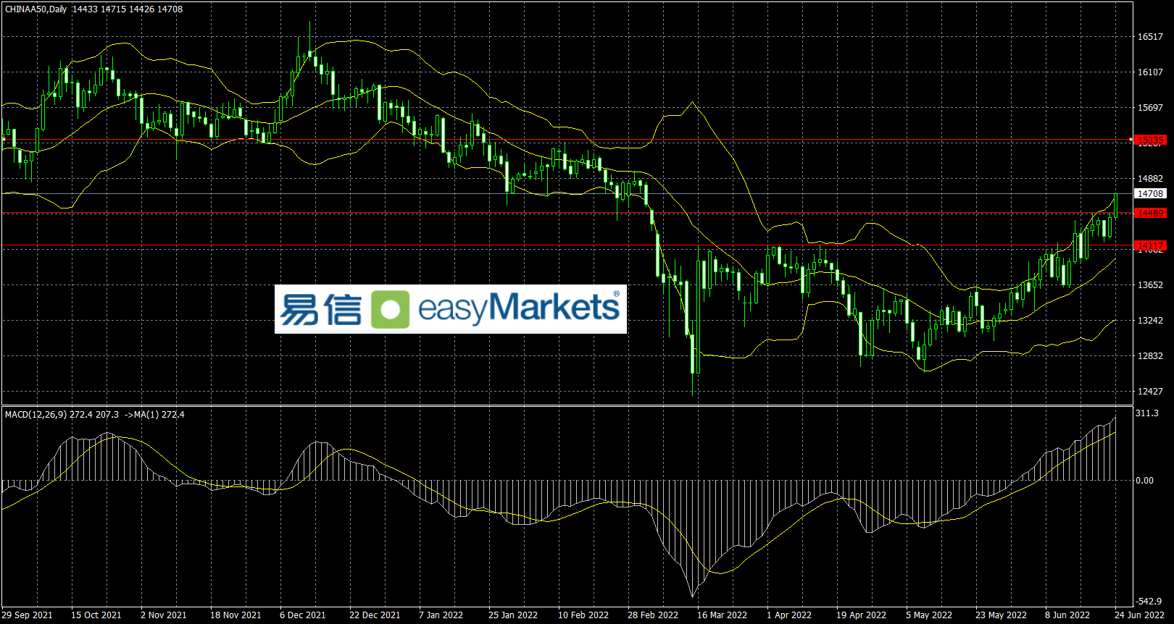Click the 15697 price axis value
This screenshot has width=1174, height=624.
click(1150, 108)
